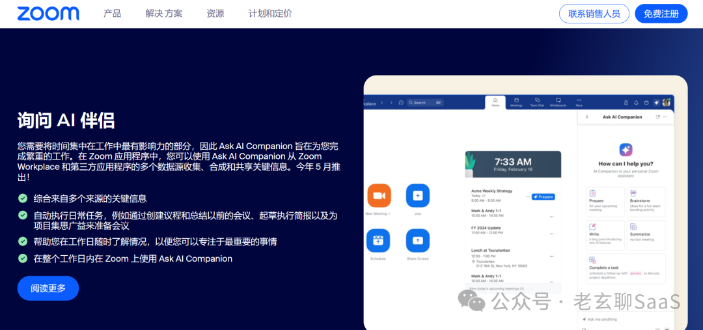Click the location pin icon beside Tsurutontan
Image resolution: width=703 pixels, height=330 pixels.
(473, 262)
